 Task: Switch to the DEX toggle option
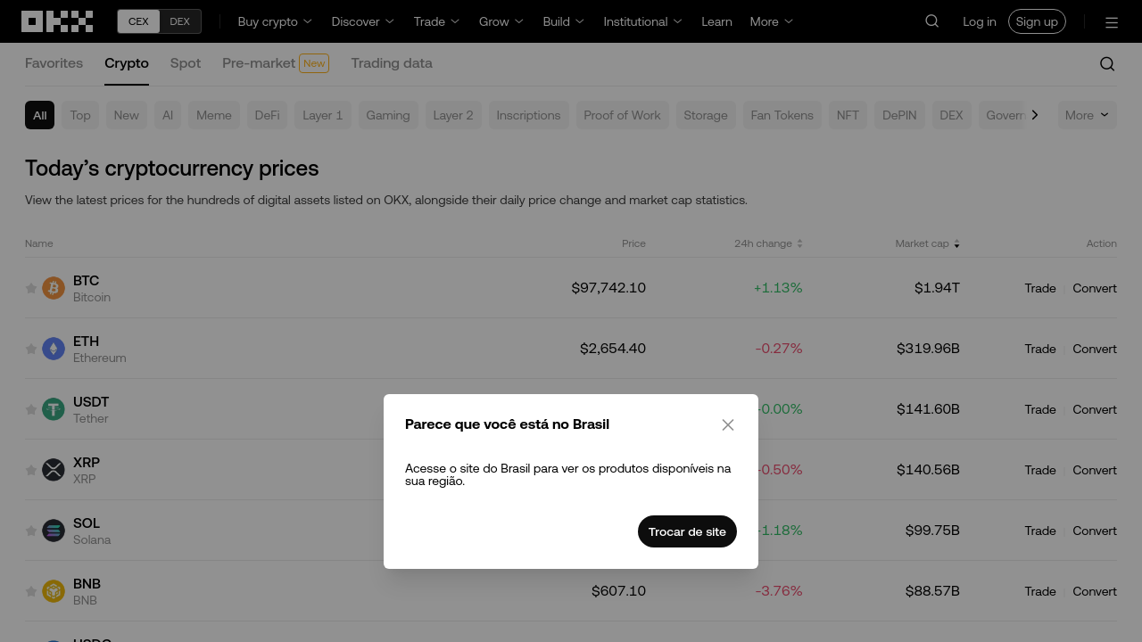coord(180,21)
